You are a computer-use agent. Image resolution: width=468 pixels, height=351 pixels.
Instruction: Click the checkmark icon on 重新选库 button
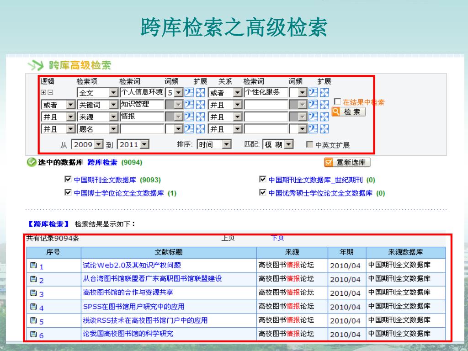(329, 162)
